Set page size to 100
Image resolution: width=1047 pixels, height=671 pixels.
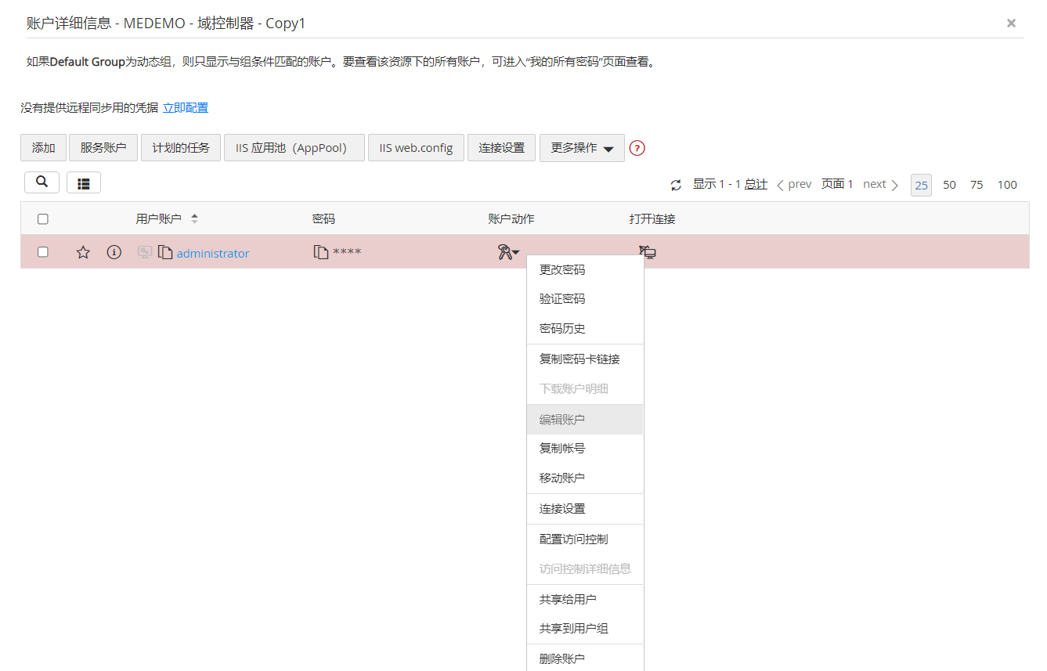pos(1007,185)
